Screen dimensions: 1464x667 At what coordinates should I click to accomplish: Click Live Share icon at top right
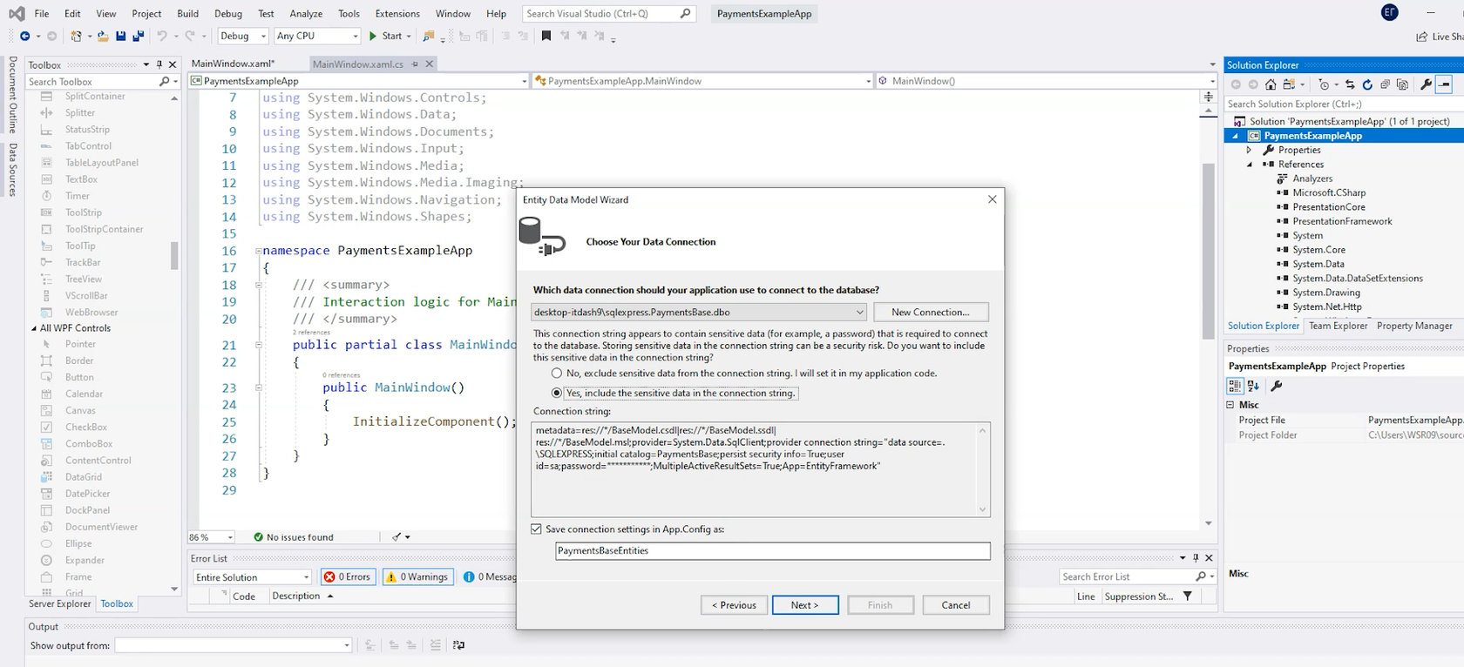pos(1422,37)
